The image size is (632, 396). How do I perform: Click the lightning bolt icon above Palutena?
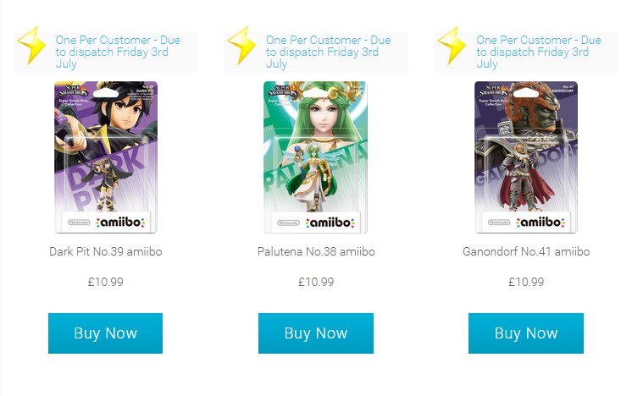pyautogui.click(x=241, y=46)
